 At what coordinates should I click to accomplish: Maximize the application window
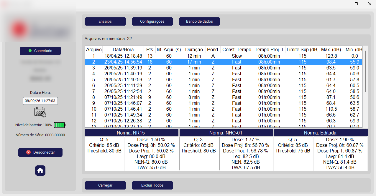coord(356,4)
